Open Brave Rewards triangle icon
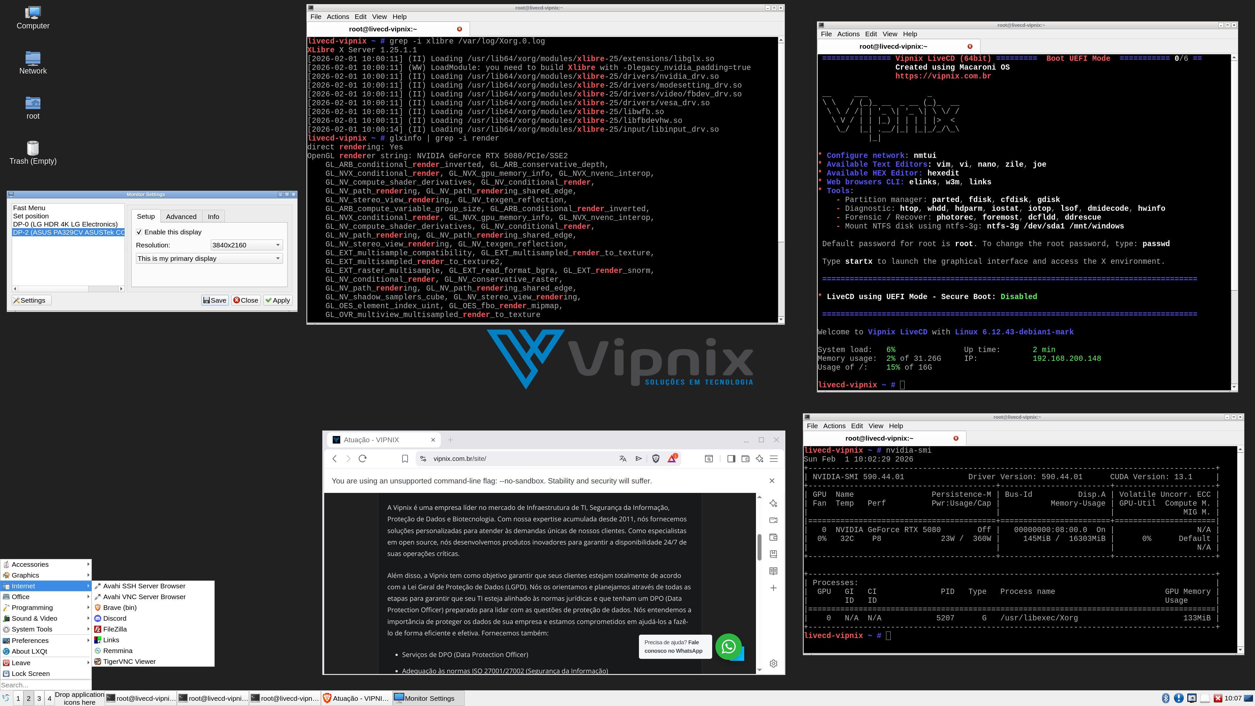This screenshot has width=1255, height=706. tap(672, 458)
